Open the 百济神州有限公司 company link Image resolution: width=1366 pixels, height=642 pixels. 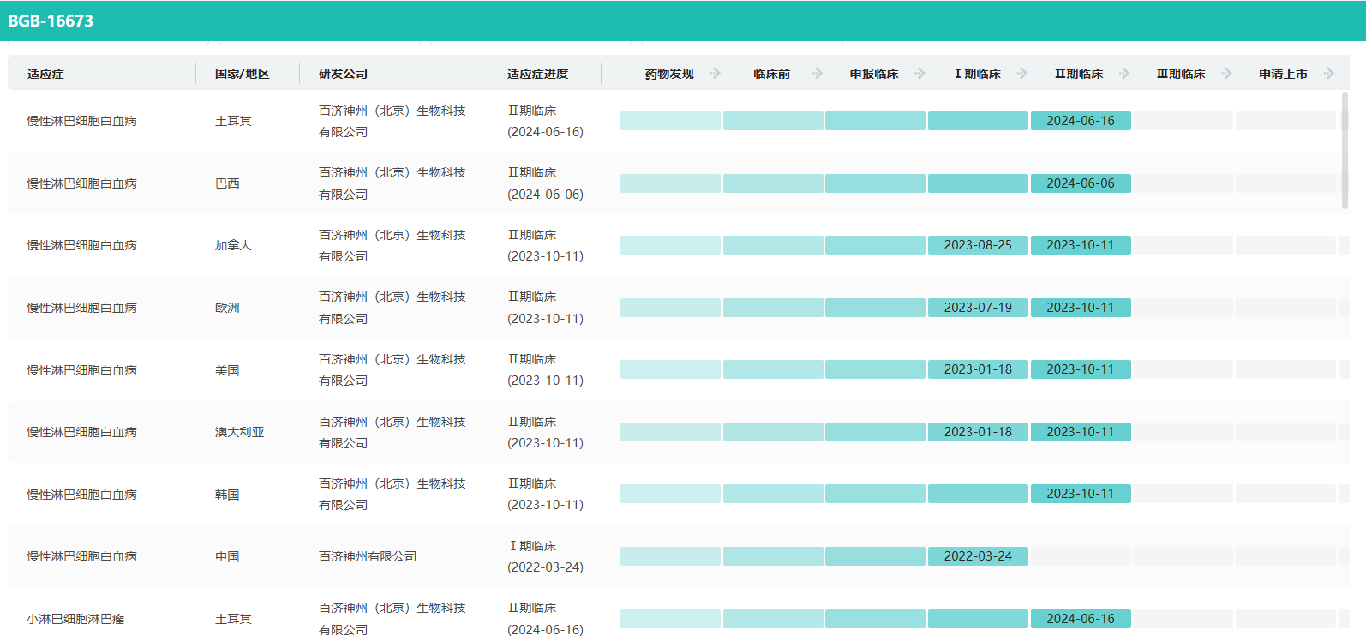[368, 556]
